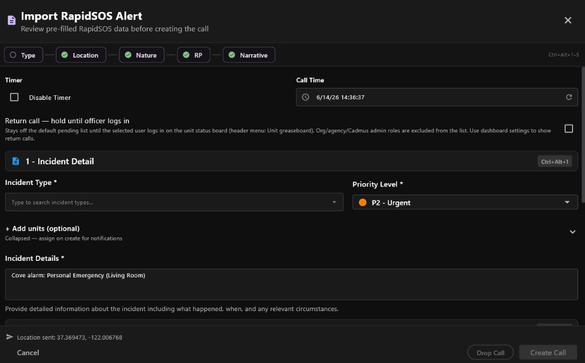The image size is (585, 363).
Task: Click into the Incident Details text area
Action: pos(291,284)
